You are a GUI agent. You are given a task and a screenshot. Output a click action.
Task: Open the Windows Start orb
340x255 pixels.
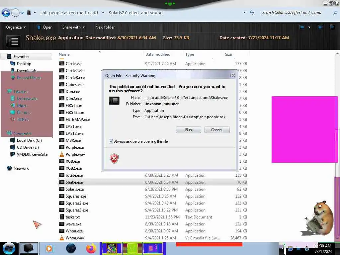click(x=9, y=248)
